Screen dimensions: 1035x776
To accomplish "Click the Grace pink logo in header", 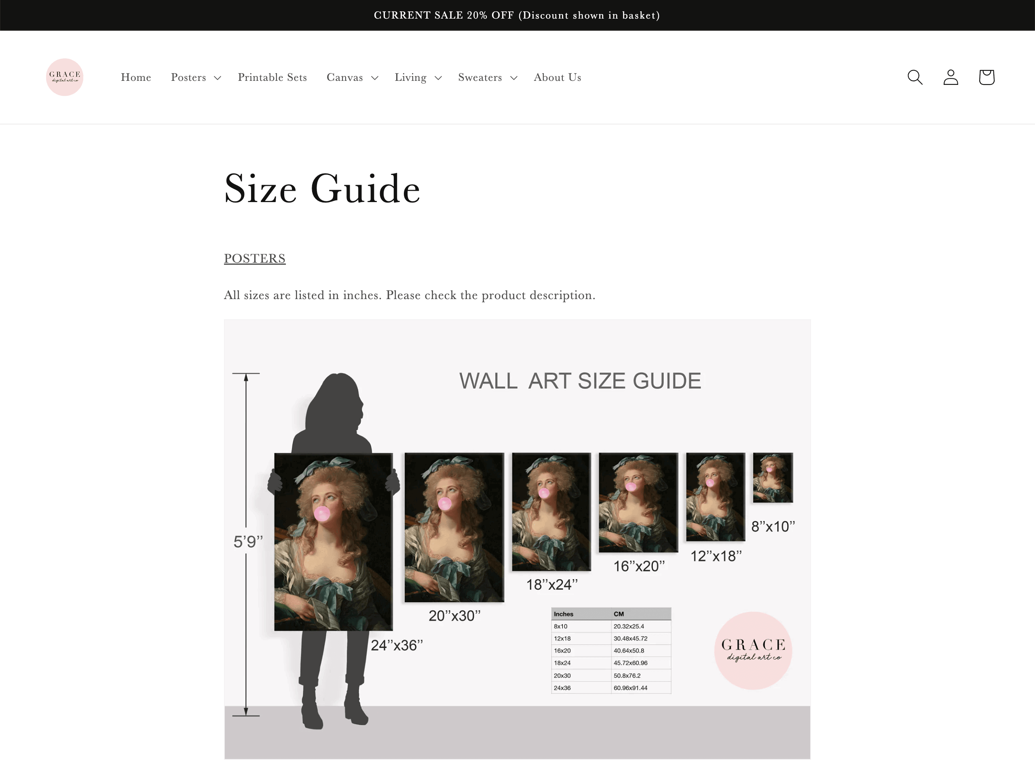I will tap(65, 77).
